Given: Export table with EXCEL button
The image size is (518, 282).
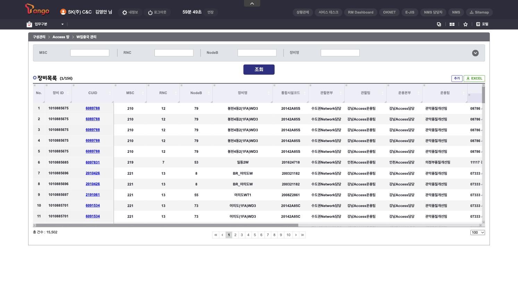Looking at the screenshot, I should pyautogui.click(x=474, y=78).
